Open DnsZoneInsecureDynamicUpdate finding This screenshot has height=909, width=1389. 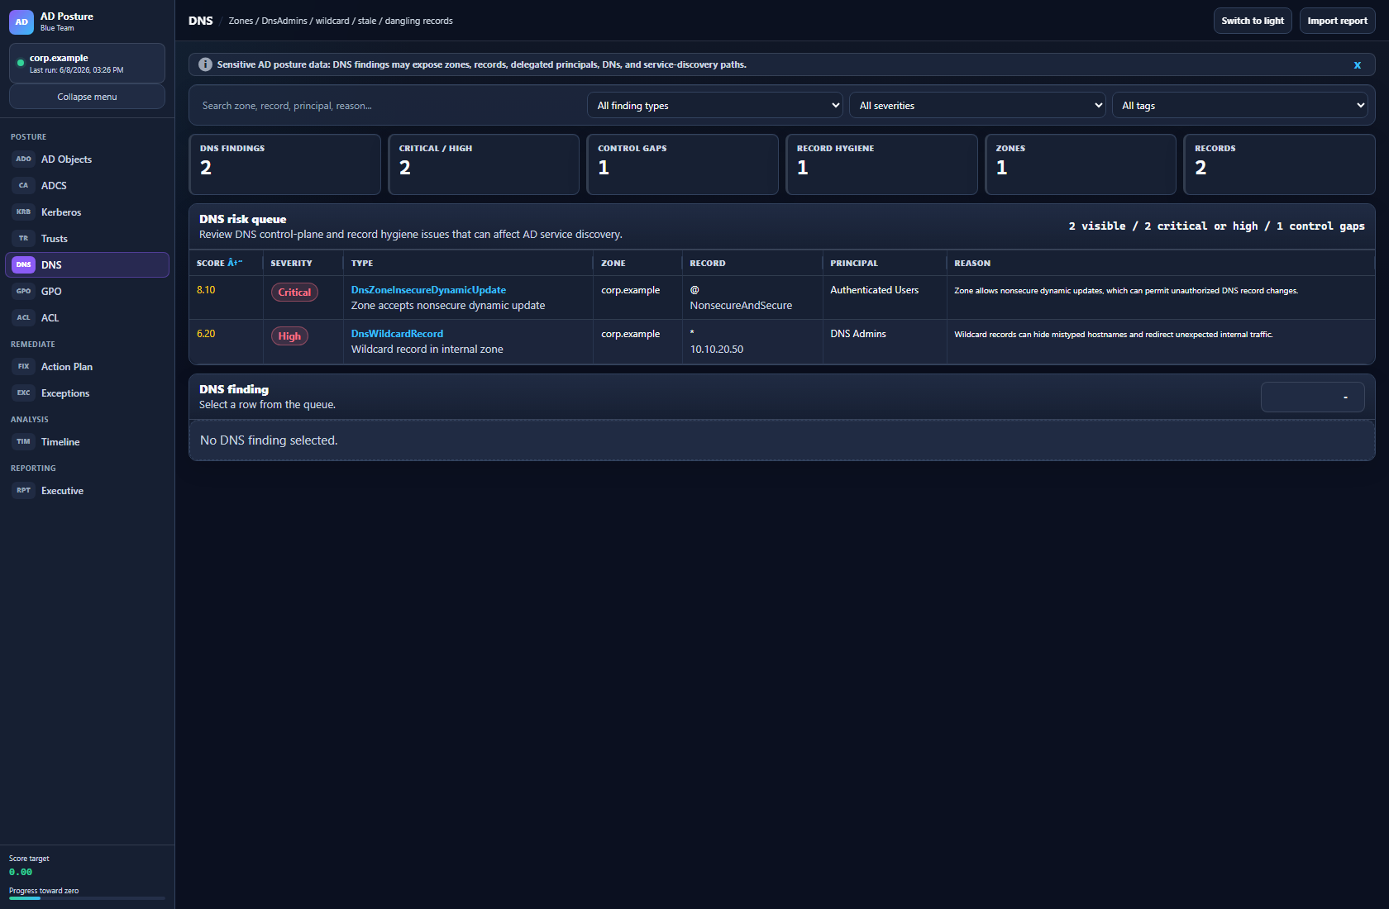(x=428, y=290)
